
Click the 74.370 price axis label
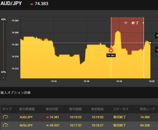click(x=15, y=68)
